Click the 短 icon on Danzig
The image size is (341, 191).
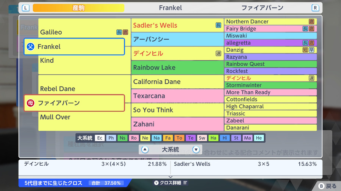(x=305, y=50)
